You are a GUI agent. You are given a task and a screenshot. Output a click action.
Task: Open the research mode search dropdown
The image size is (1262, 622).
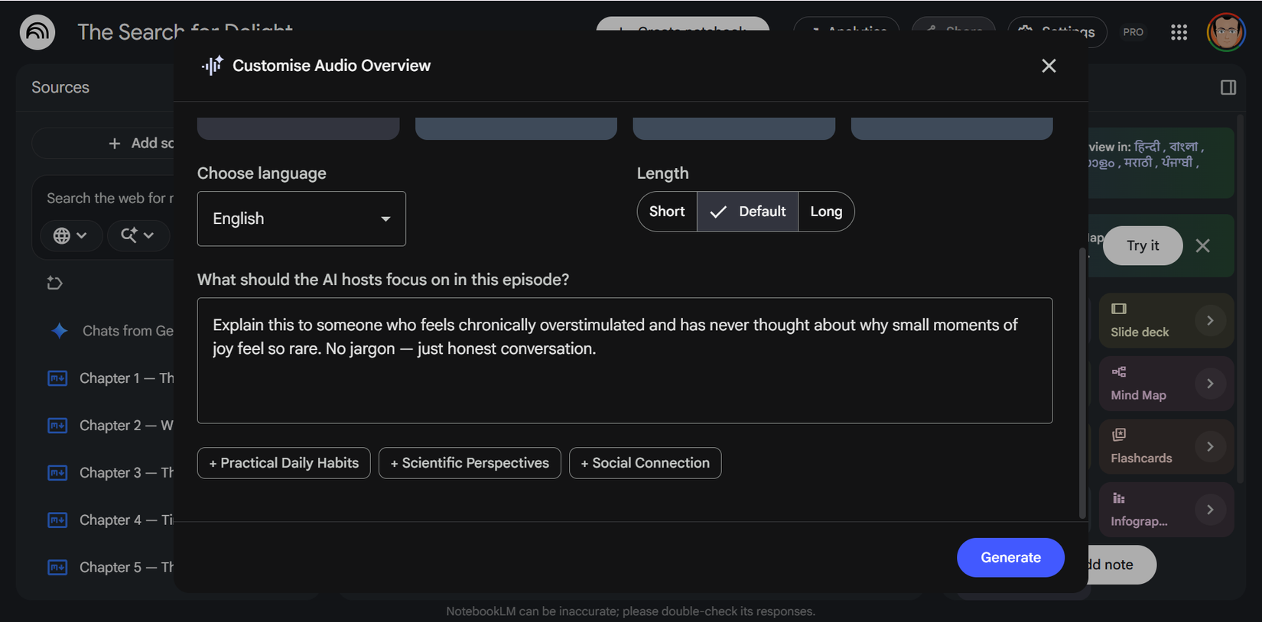click(x=138, y=235)
